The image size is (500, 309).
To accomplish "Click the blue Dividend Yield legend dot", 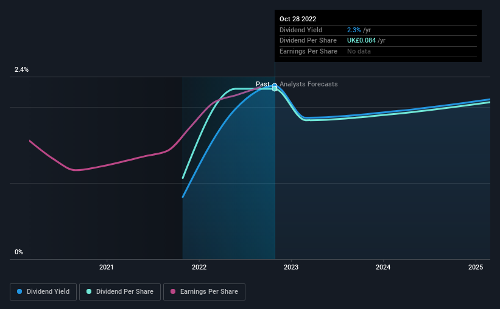I will pyautogui.click(x=19, y=291).
